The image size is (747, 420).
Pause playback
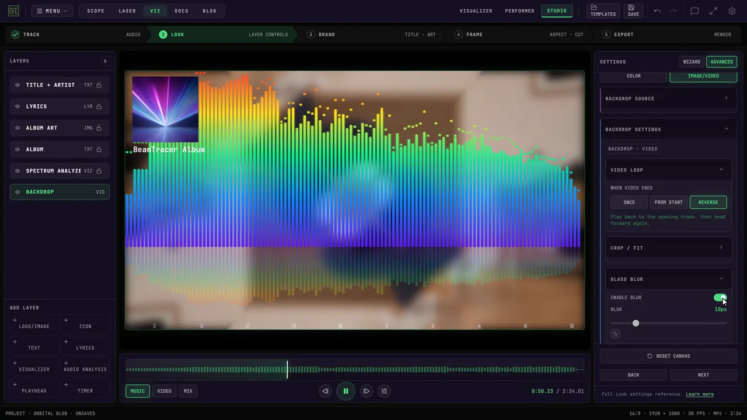pos(345,391)
